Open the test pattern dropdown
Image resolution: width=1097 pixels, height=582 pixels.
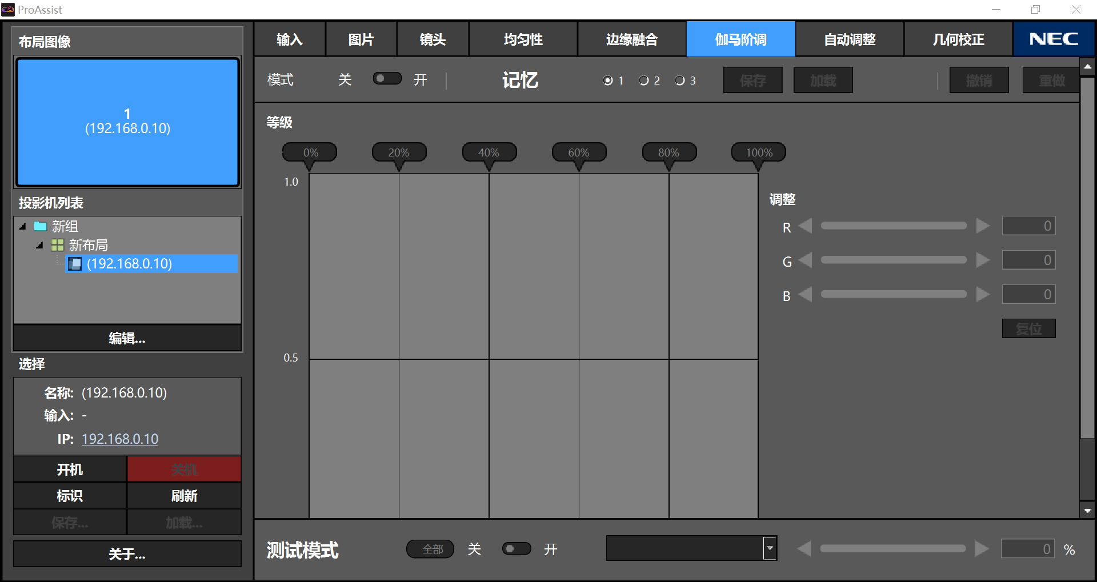tap(770, 548)
